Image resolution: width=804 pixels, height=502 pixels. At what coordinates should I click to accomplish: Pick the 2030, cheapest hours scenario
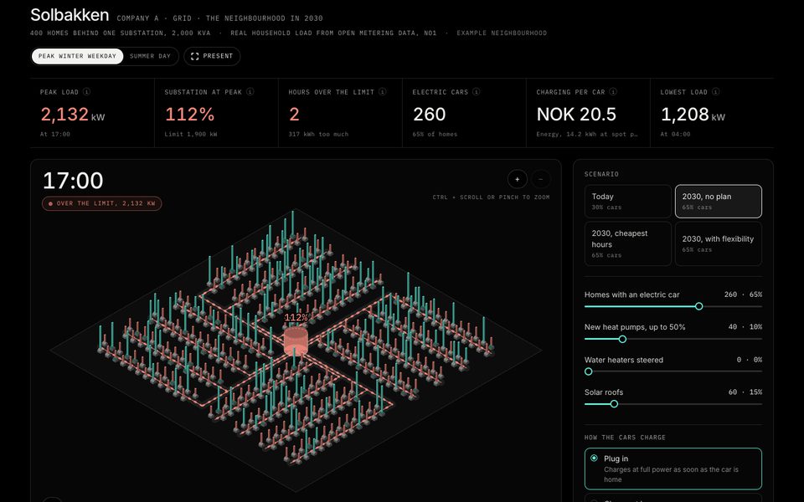tap(627, 243)
